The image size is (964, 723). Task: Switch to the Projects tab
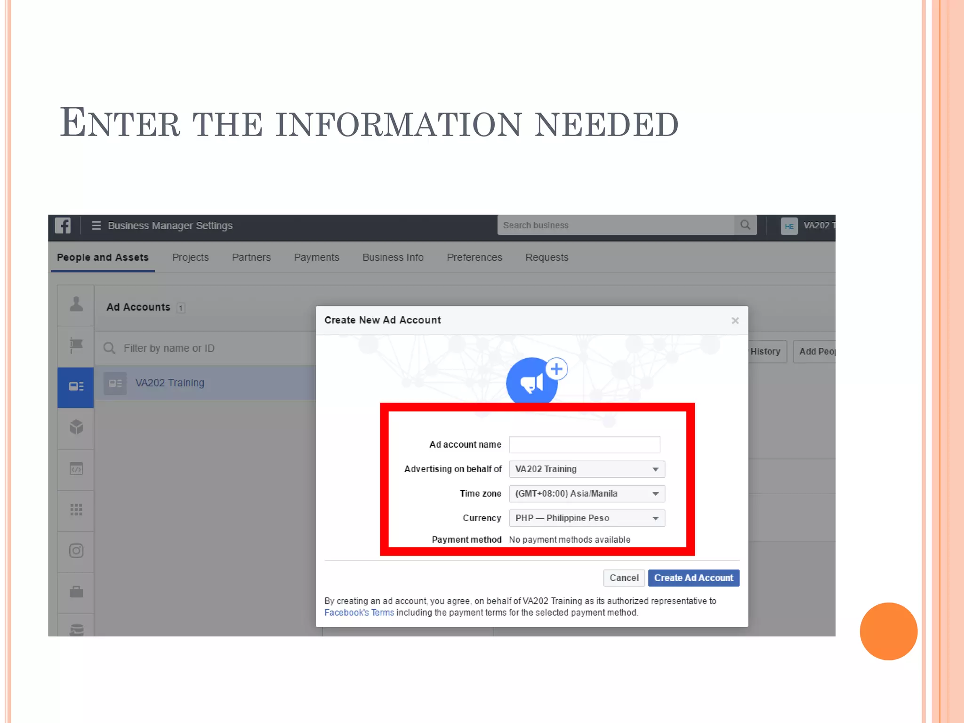point(190,257)
